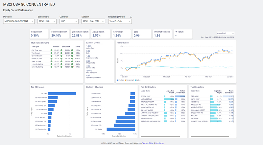Click the Sharpe Ratio 2.23 metric
The width and height of the screenshot is (263, 145).
(91, 62)
